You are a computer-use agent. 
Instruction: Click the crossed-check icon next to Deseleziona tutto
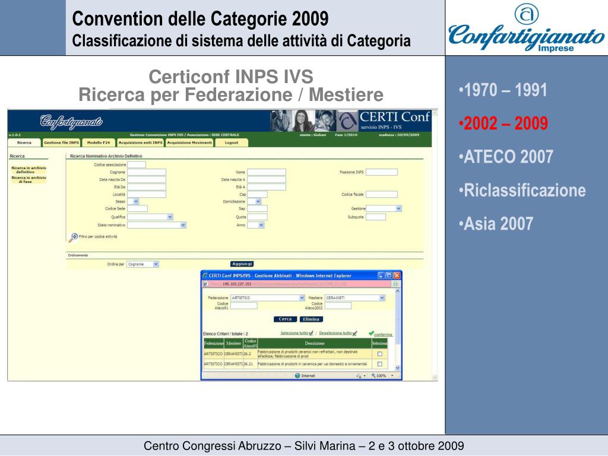354,333
